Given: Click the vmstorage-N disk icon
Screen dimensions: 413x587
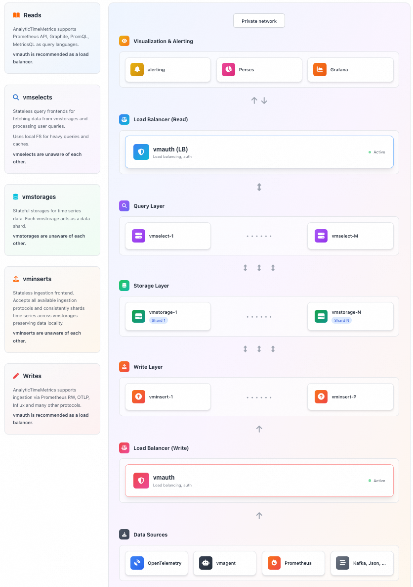Looking at the screenshot, I should click(321, 316).
